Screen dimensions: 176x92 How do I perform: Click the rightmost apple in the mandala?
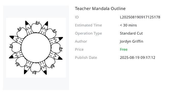coord(57,48)
